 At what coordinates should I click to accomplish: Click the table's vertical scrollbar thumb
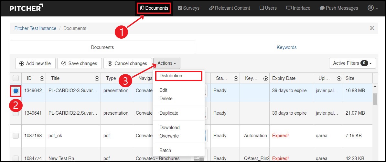375,99
